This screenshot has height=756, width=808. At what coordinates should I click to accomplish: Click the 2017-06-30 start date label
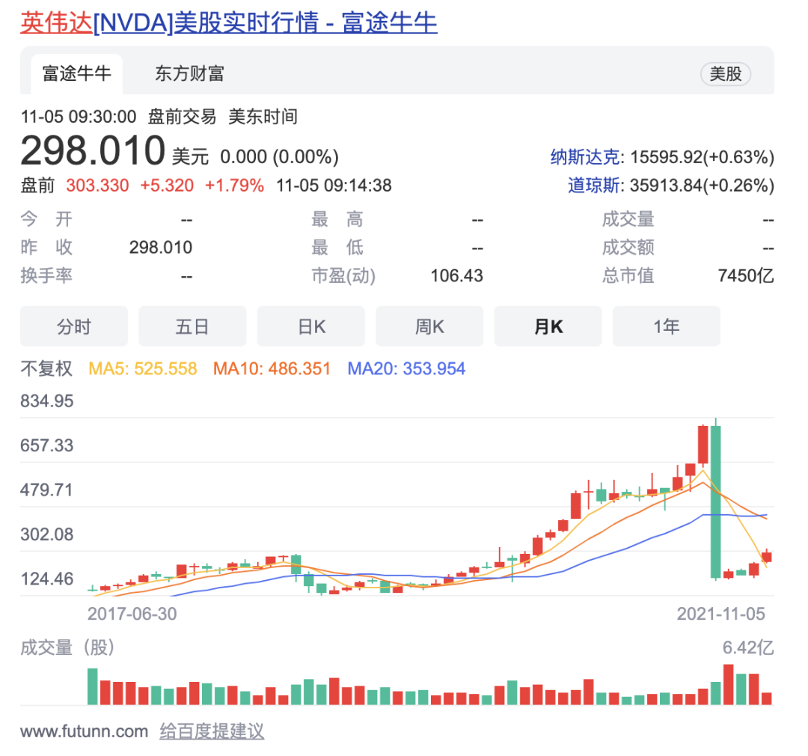click(132, 614)
